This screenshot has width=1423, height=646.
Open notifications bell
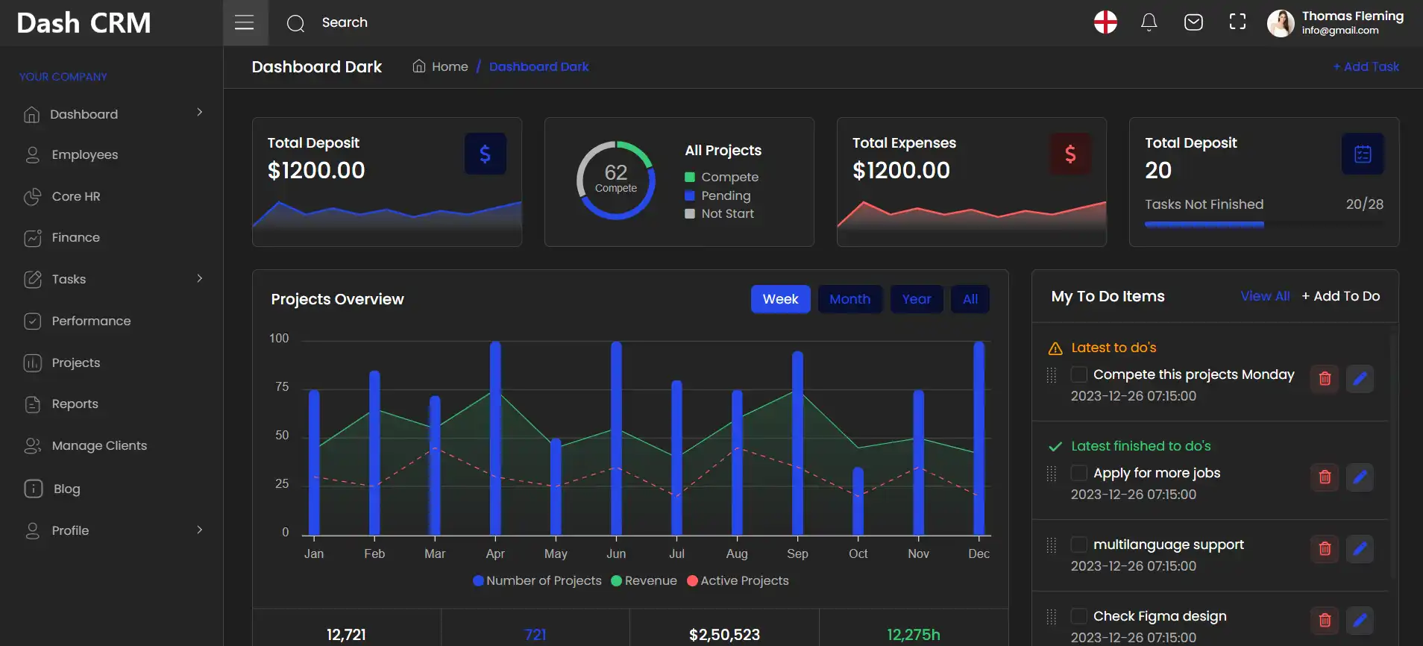1149,22
